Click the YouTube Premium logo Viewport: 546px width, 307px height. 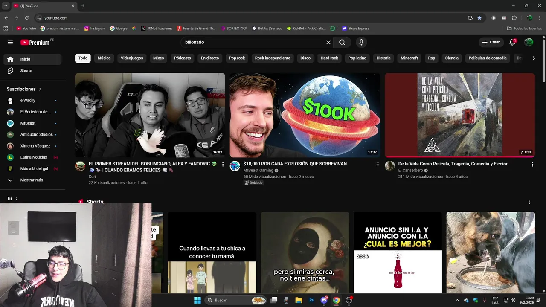[35, 42]
